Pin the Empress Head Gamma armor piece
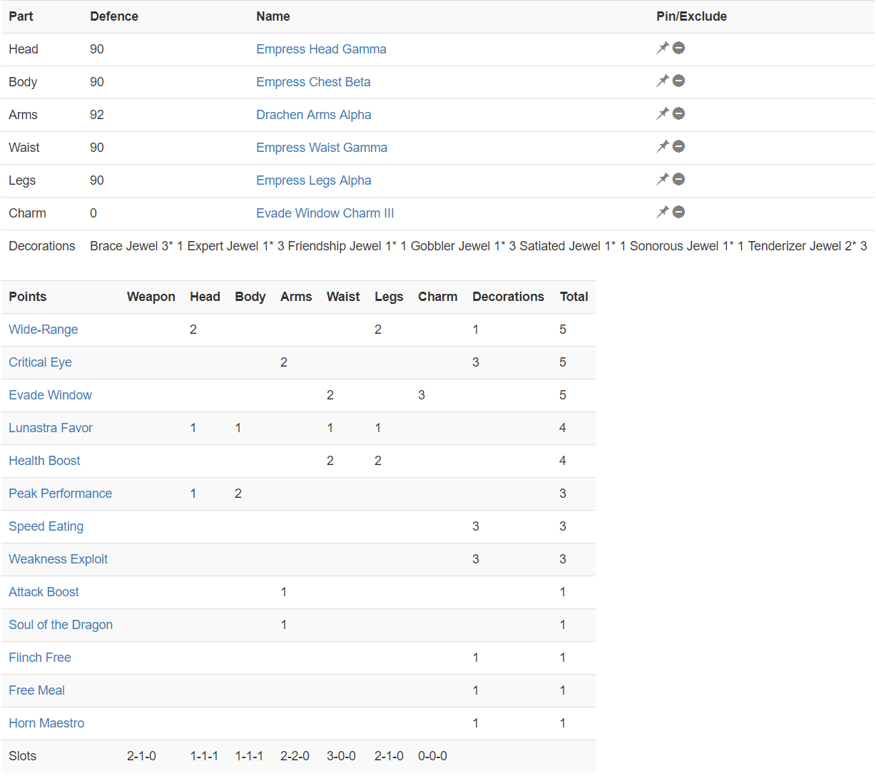 pyautogui.click(x=663, y=48)
